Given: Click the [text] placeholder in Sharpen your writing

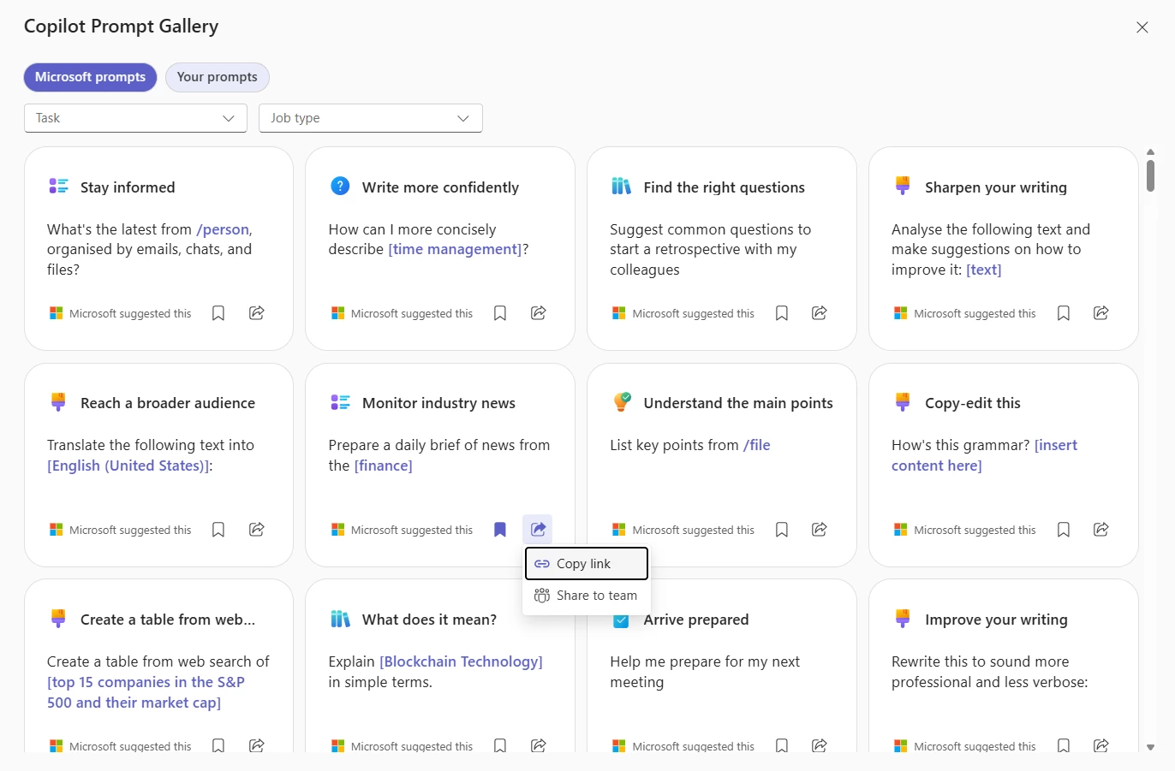Looking at the screenshot, I should [984, 270].
